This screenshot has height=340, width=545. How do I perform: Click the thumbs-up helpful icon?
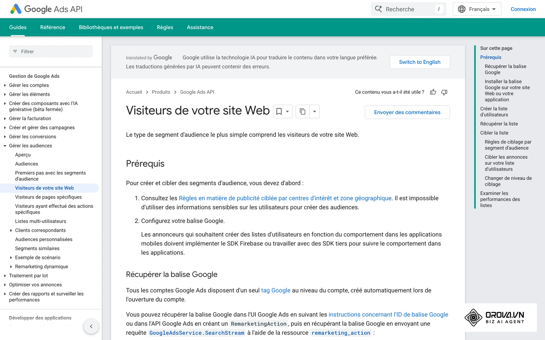tap(433, 92)
